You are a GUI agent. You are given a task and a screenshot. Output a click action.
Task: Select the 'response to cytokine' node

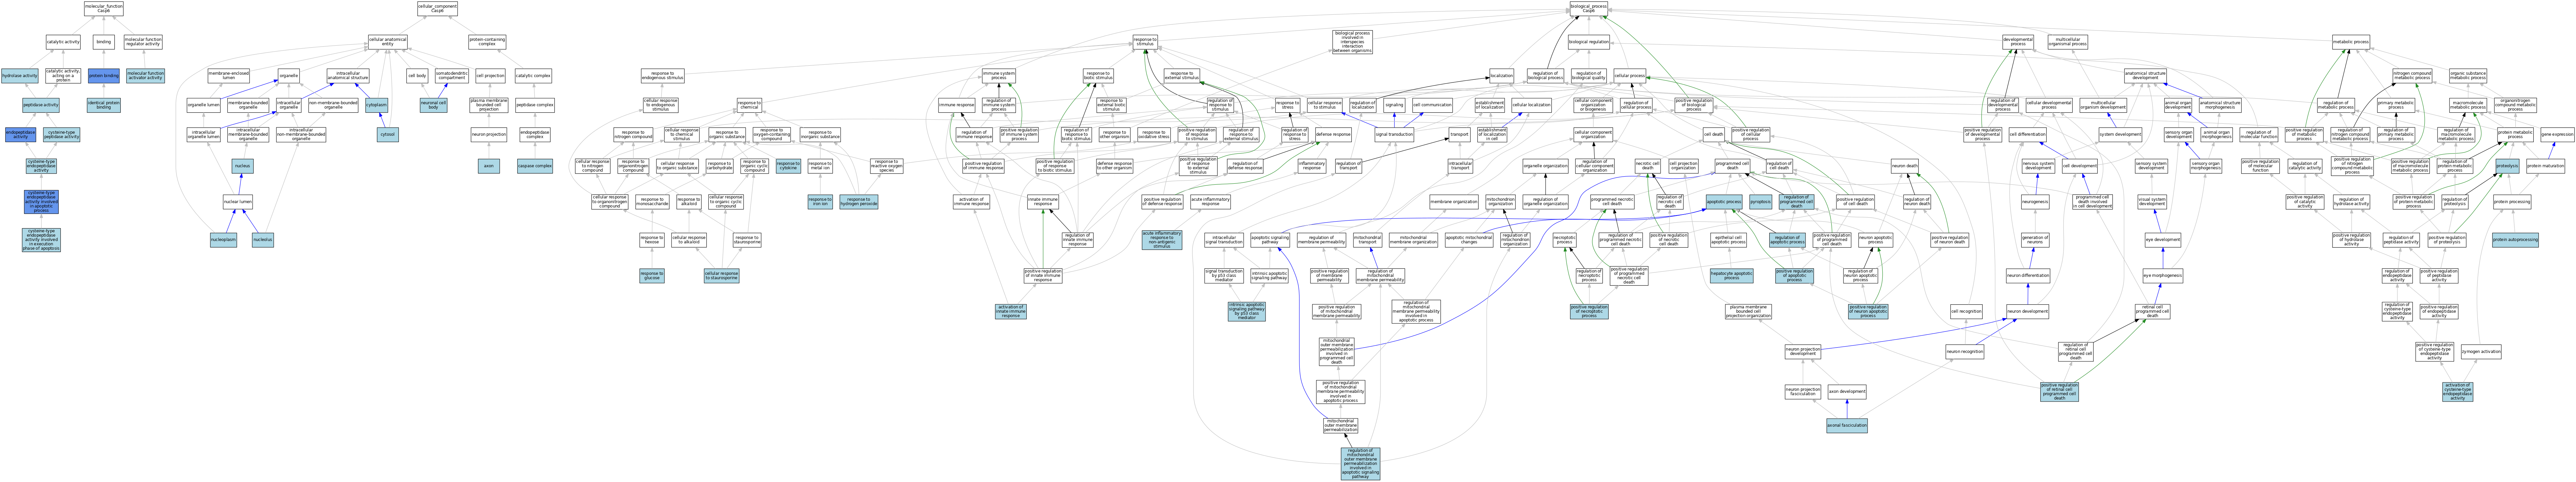[x=788, y=166]
